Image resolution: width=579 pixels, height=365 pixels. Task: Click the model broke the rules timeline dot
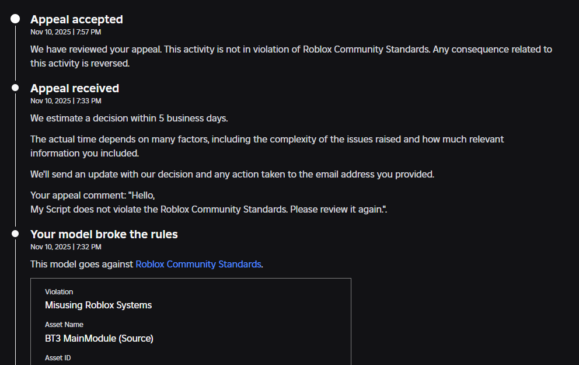[x=15, y=234]
